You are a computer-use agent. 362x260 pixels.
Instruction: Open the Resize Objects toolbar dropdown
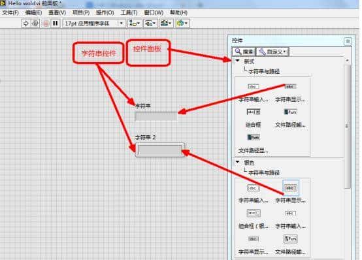[x=166, y=24]
